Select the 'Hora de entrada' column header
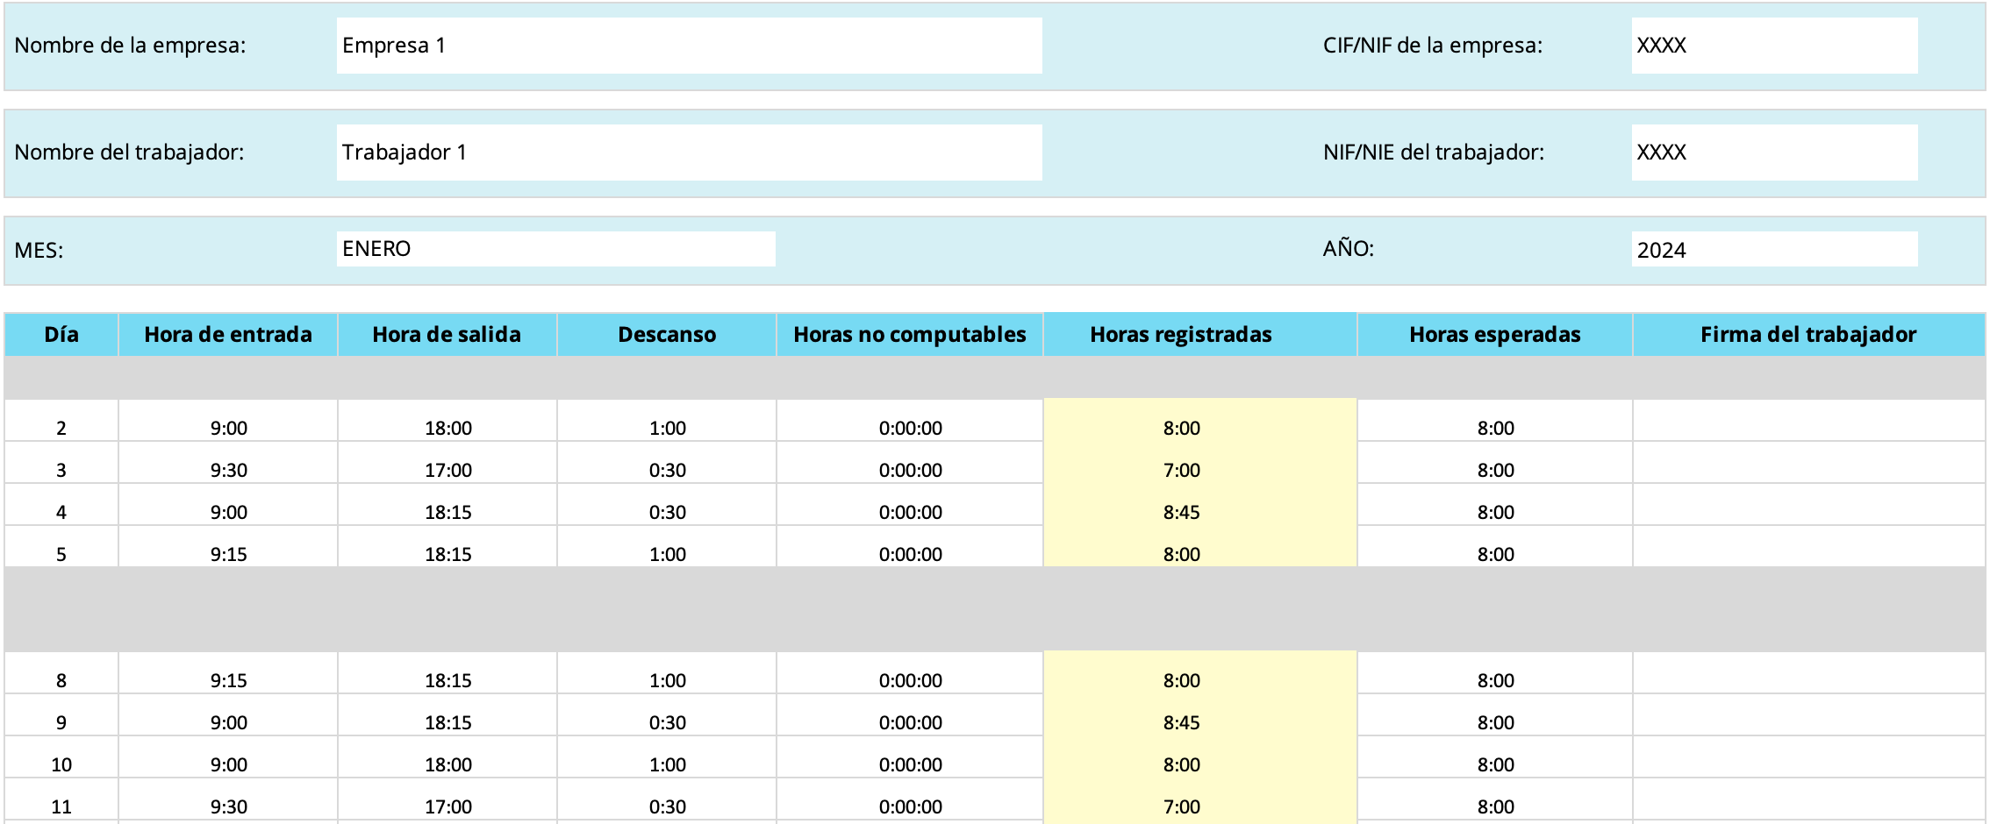The height and width of the screenshot is (824, 1990). [228, 334]
